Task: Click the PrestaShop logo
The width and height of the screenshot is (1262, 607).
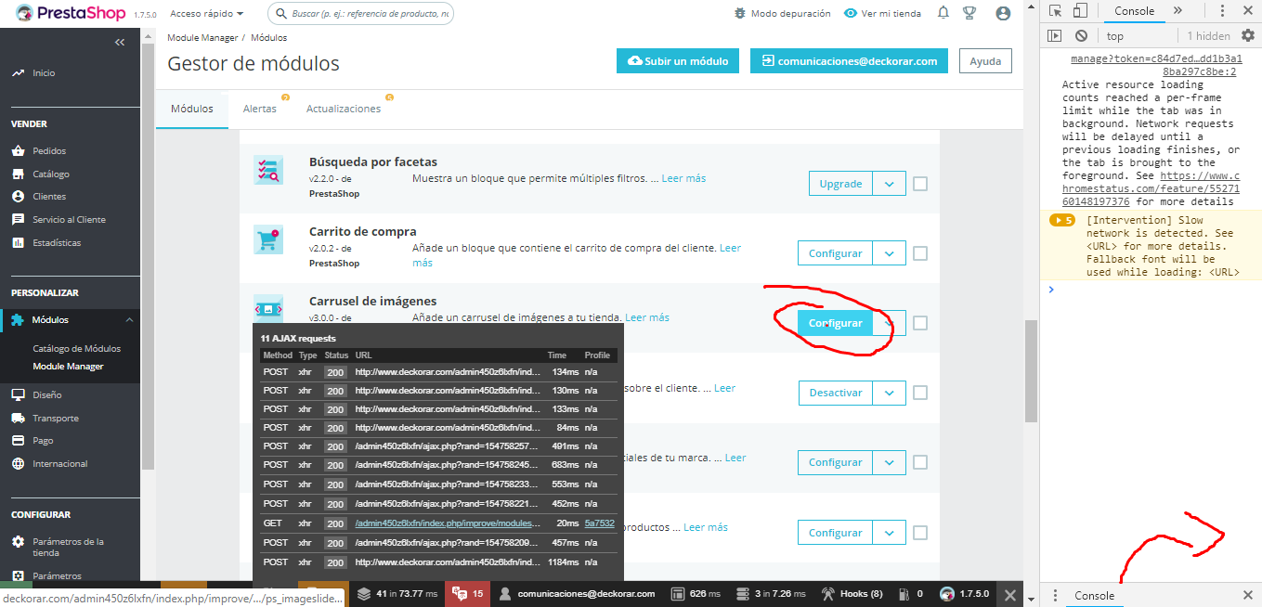Action: [71, 13]
